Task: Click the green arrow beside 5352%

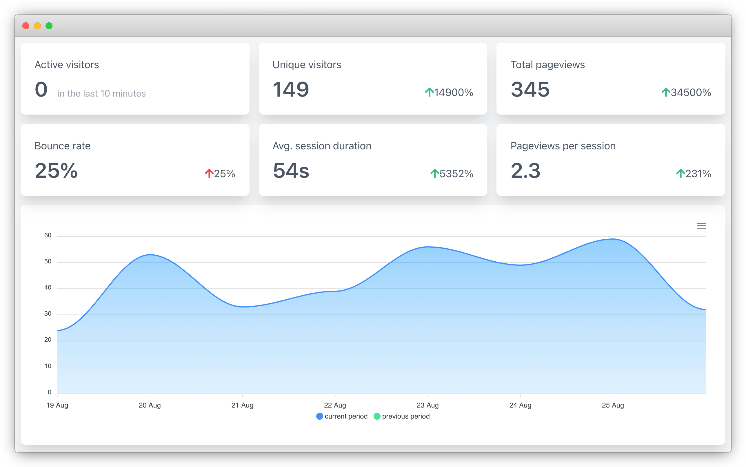Action: pos(435,173)
